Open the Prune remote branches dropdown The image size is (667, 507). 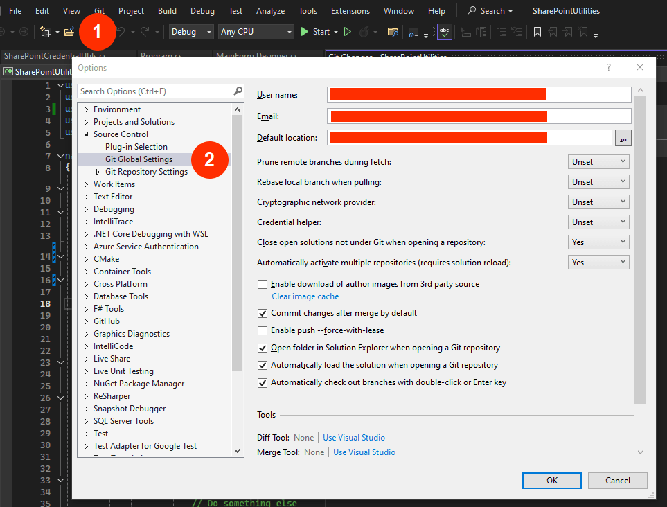click(x=598, y=162)
